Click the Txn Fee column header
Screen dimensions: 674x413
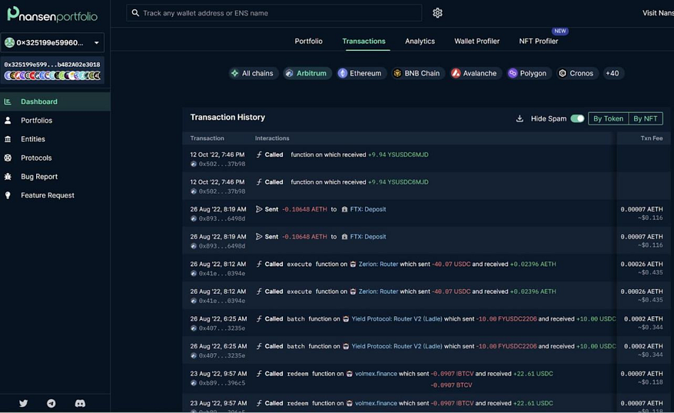pyautogui.click(x=651, y=138)
